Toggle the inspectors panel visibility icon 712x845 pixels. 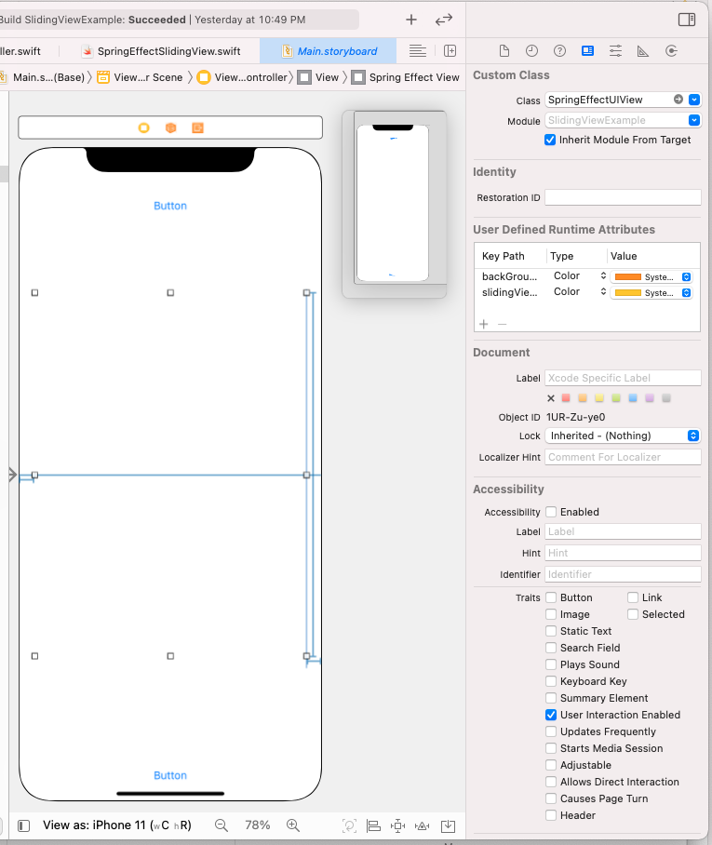click(687, 20)
